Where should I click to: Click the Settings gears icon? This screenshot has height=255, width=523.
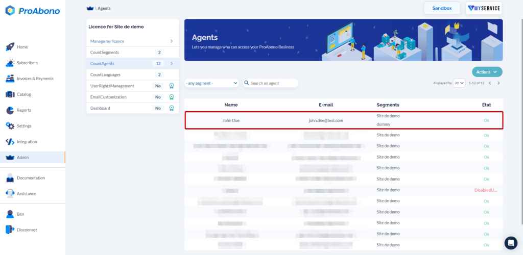10,126
